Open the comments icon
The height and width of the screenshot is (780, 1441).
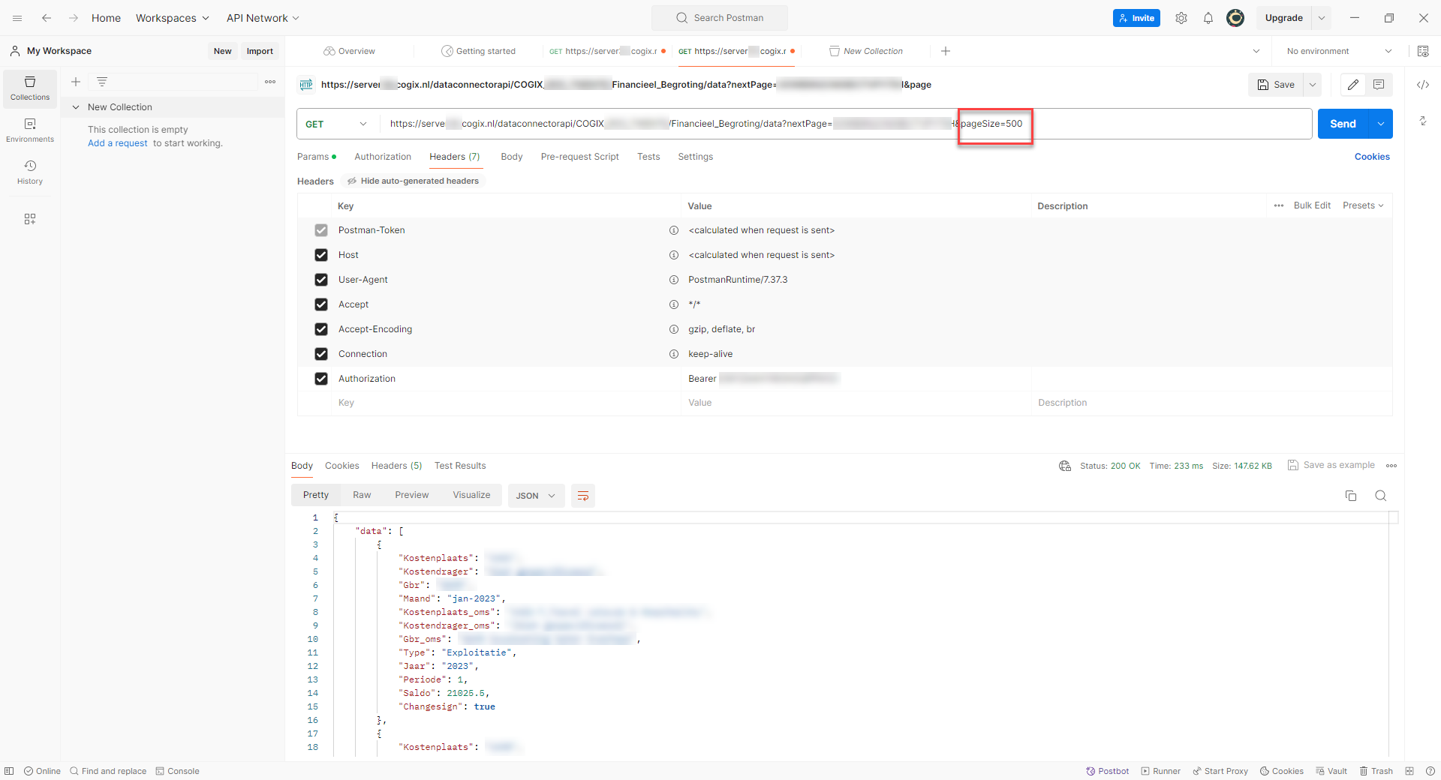[x=1379, y=85]
